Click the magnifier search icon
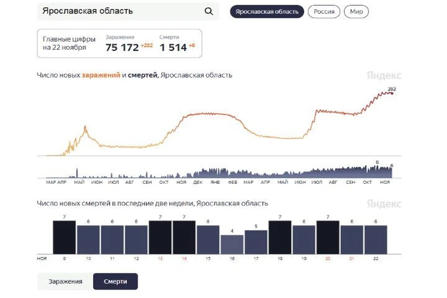 click(x=209, y=12)
